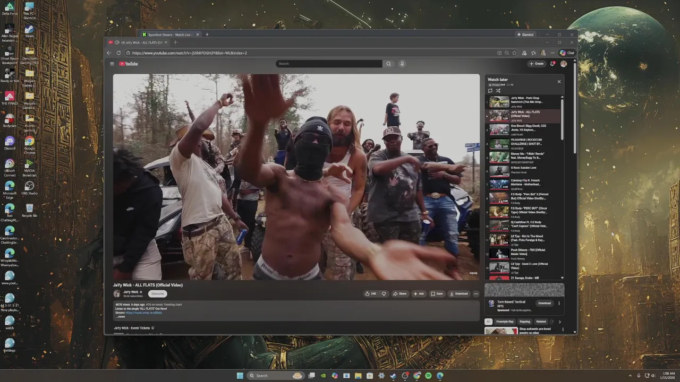Play Cokeboy Flip ft. French Montana playlist item
This screenshot has height=382, width=680.
click(524, 185)
